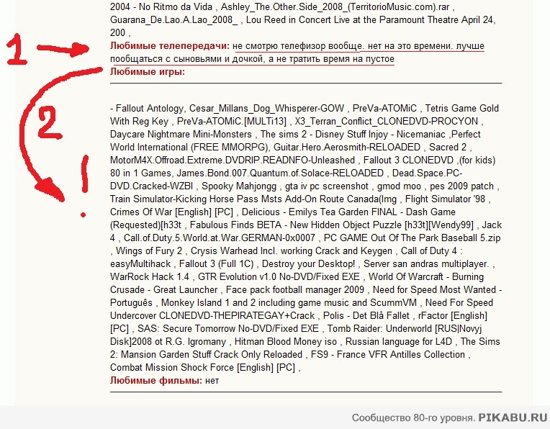Screen dimensions: 550x429
Task: Click the 'Любимые игры:' heading
Action: pyautogui.click(x=148, y=71)
